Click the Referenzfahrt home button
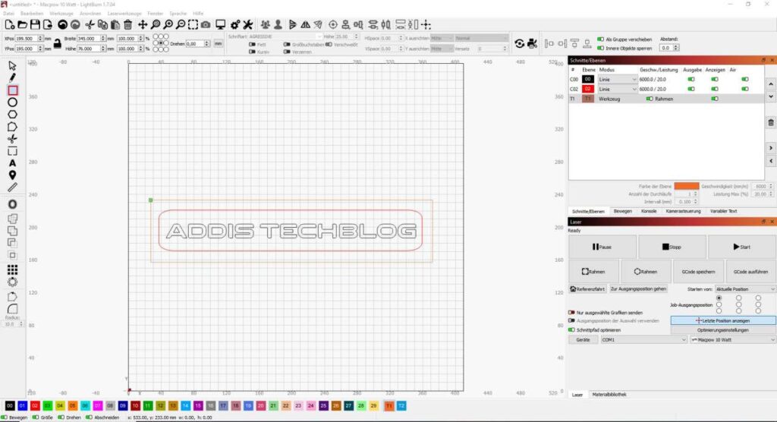 (x=588, y=289)
